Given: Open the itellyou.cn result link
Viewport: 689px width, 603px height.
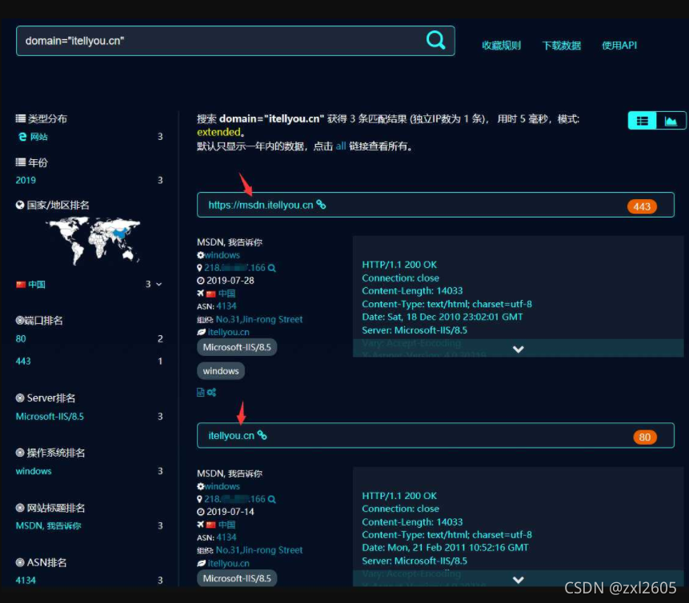Looking at the screenshot, I should (231, 436).
